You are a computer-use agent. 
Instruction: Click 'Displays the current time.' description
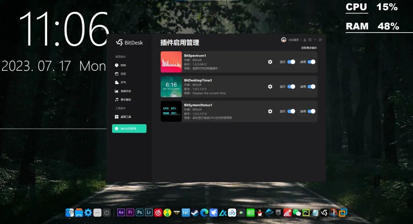tap(210, 93)
